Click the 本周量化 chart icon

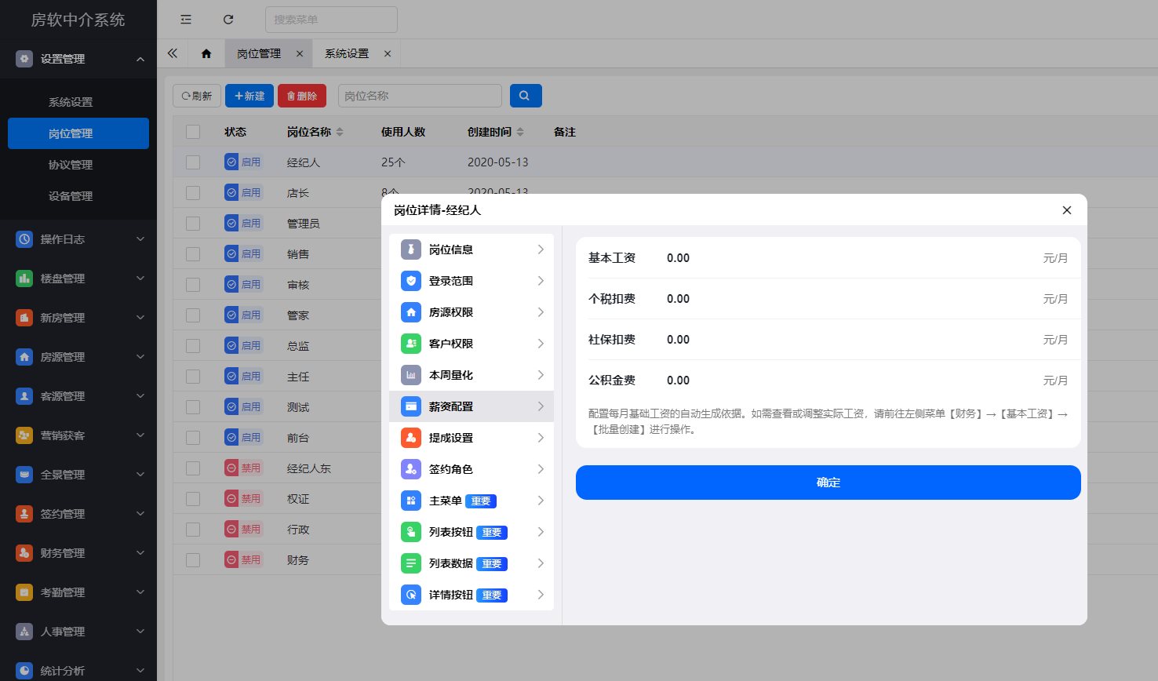(411, 375)
